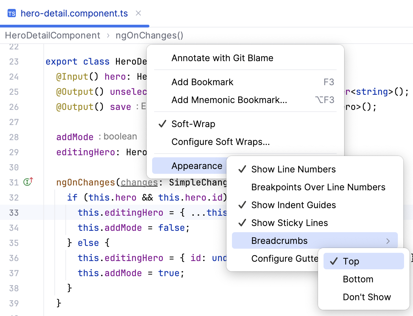Viewport: 413px width, 316px height.
Task: Enable Breakpoints Over Line Numbers
Action: (318, 187)
